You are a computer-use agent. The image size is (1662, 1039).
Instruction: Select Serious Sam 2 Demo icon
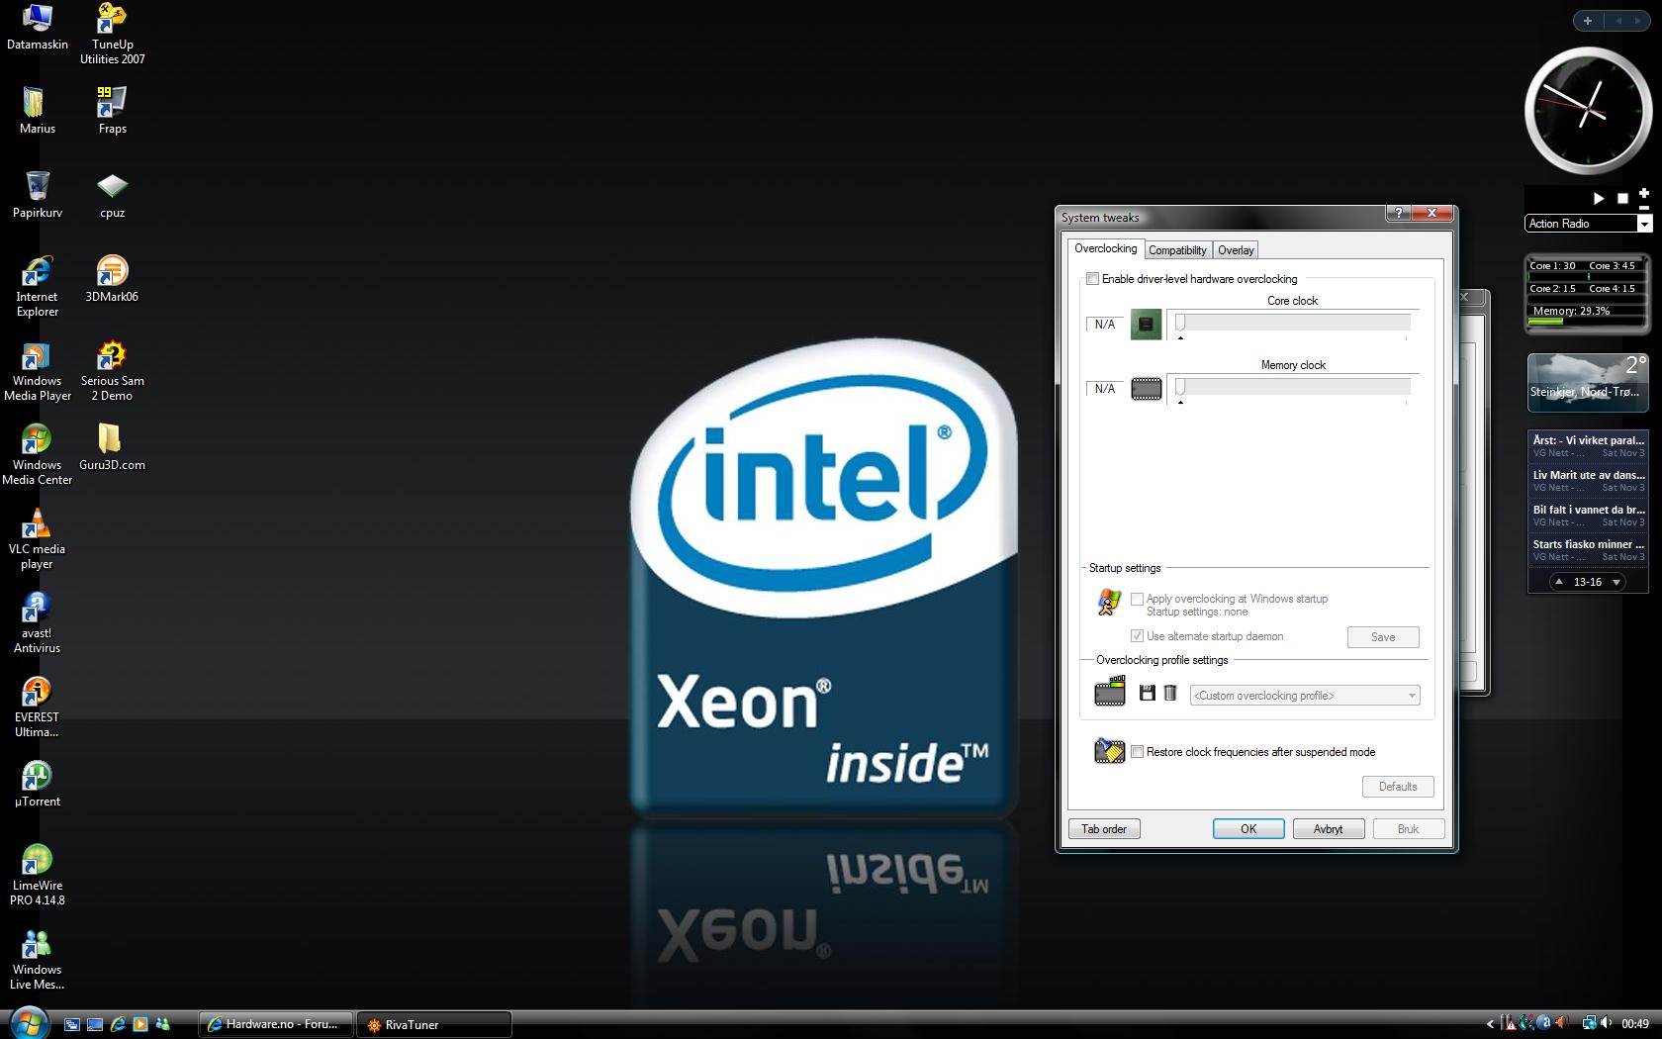pyautogui.click(x=112, y=370)
